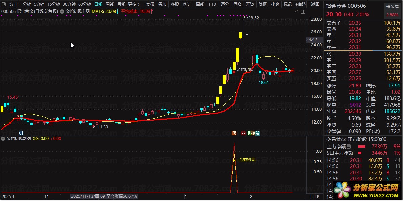Expand the 金蛇初现主图 indicator dropdown
The height and width of the screenshot is (201, 404).
click(62, 11)
